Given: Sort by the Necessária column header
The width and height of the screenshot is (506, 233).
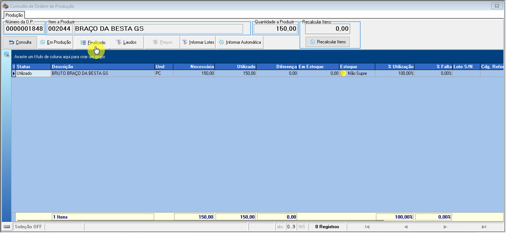Looking at the screenshot, I should tap(194, 66).
